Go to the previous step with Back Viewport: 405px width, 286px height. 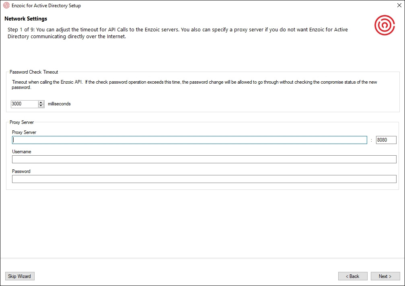pos(353,276)
